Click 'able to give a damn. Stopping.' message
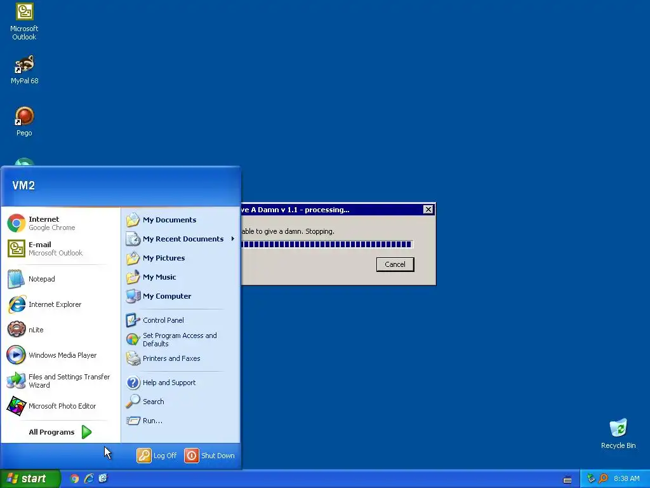This screenshot has width=650, height=488. (x=288, y=231)
